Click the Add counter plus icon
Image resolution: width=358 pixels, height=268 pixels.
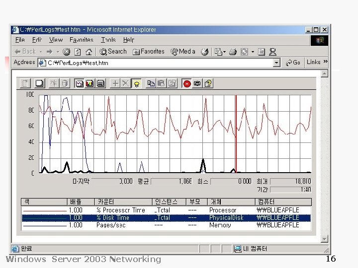115,83
